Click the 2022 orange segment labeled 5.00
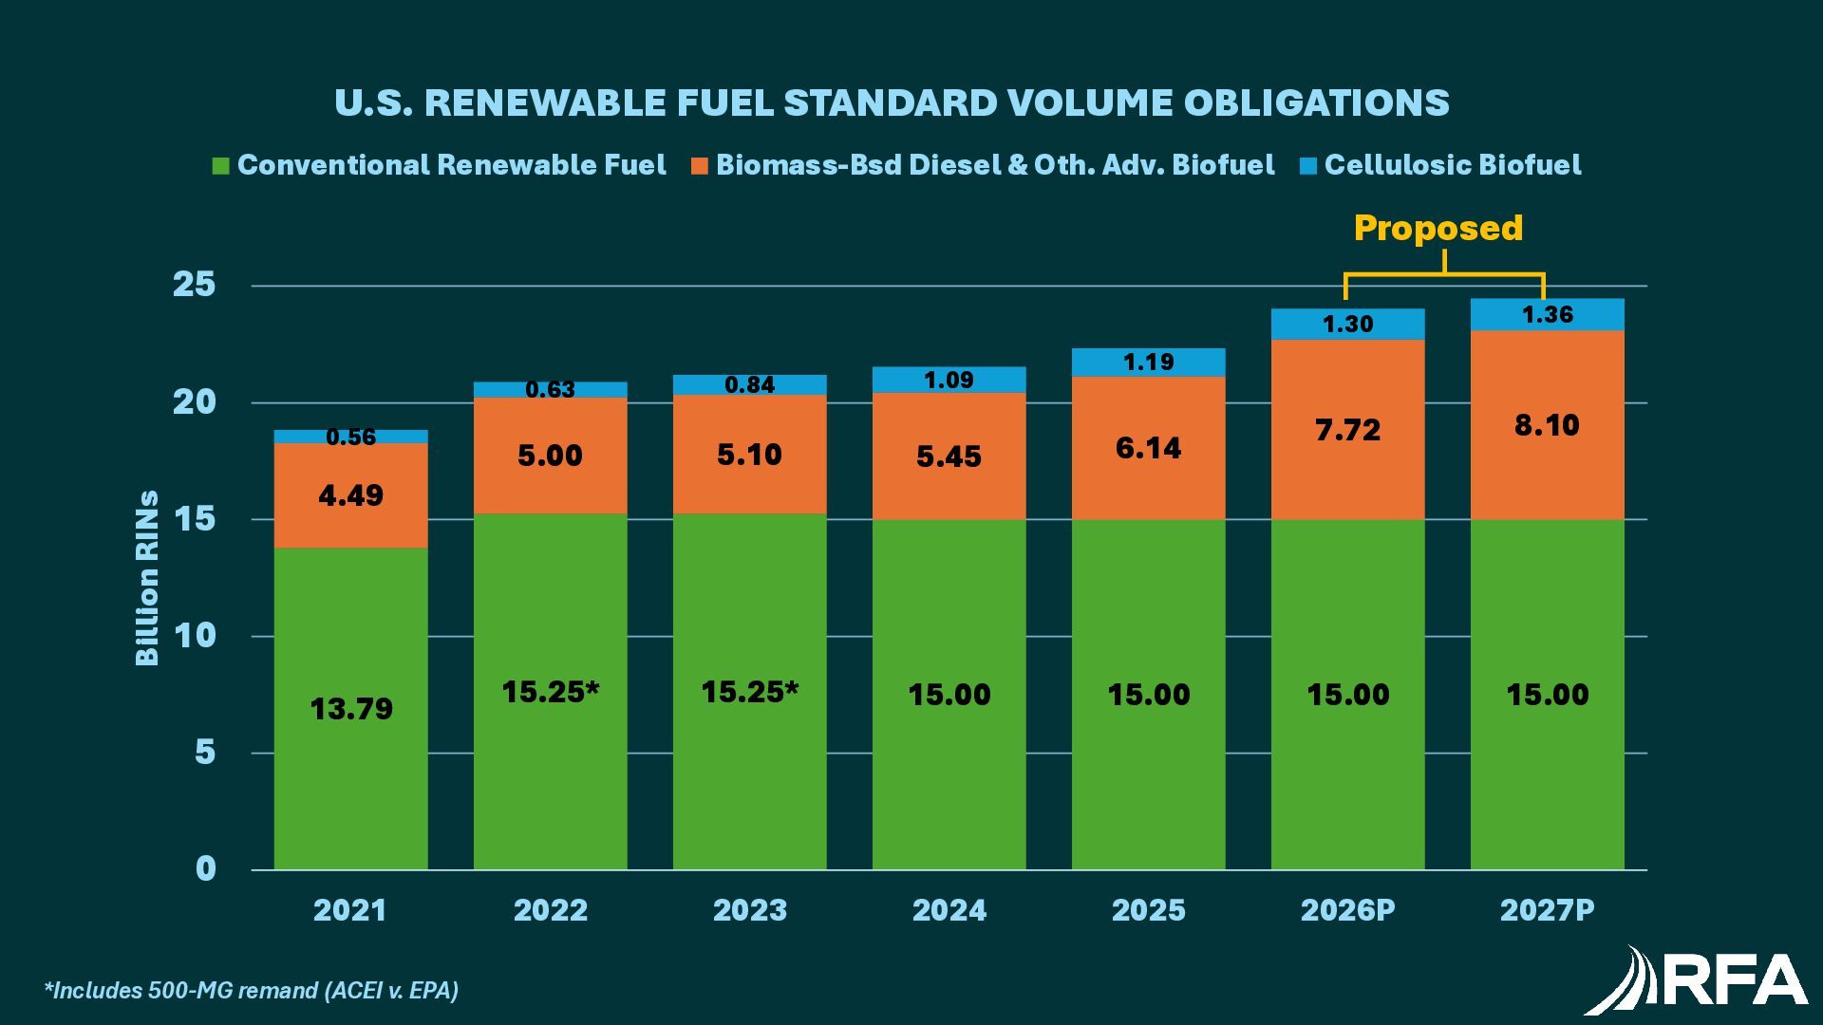1823x1025 pixels. pyautogui.click(x=550, y=456)
